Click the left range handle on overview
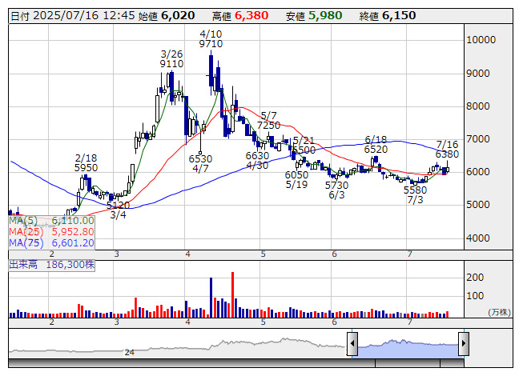The height and width of the screenshot is (376, 523). pyautogui.click(x=352, y=344)
